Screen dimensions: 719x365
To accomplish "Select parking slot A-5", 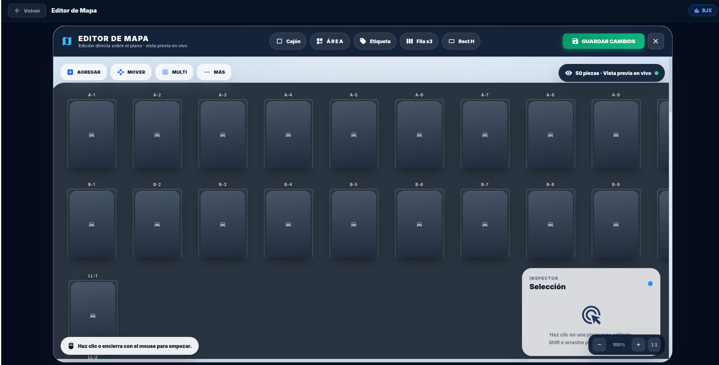I will click(354, 134).
